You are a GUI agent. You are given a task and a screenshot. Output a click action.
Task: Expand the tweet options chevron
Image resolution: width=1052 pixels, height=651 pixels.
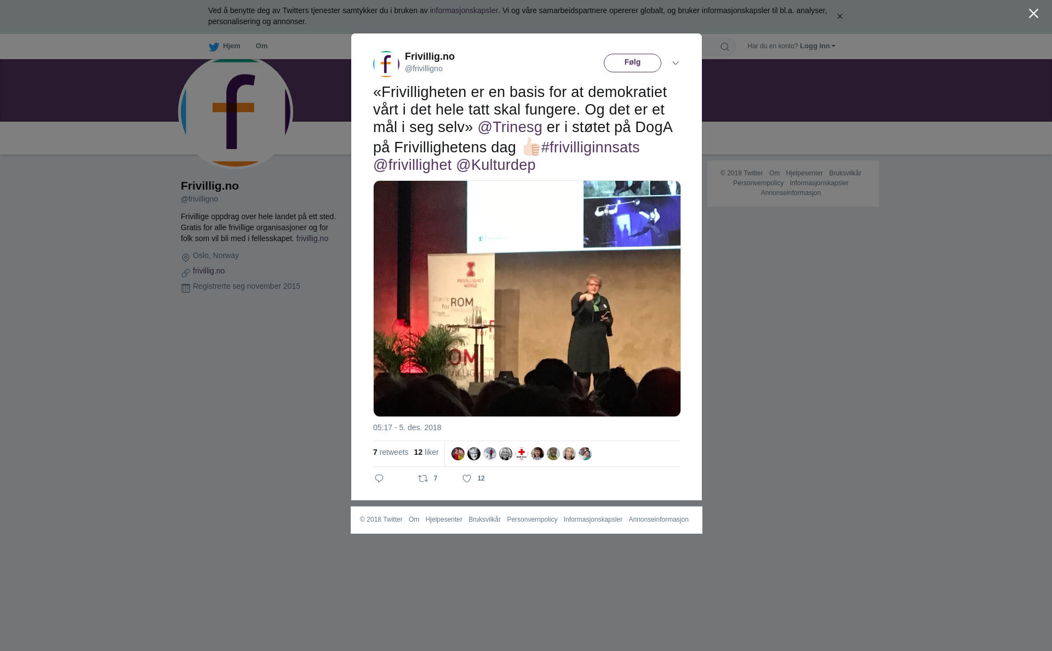676,63
